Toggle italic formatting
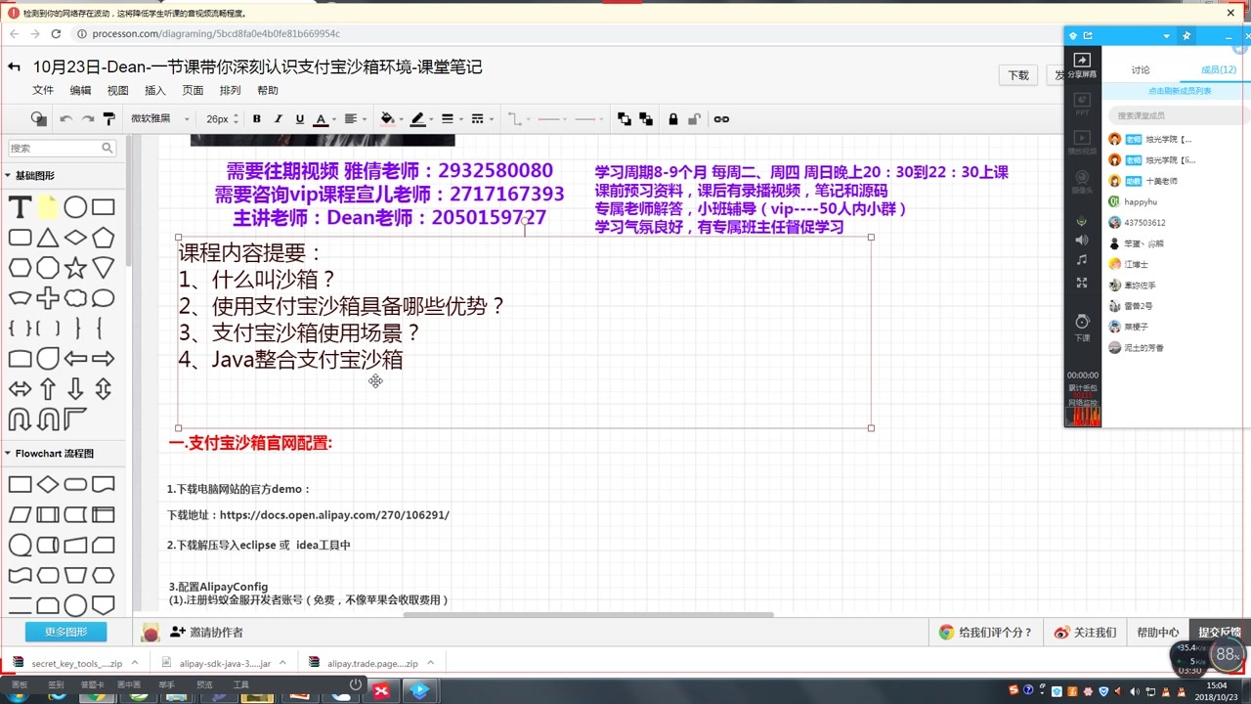 click(279, 119)
